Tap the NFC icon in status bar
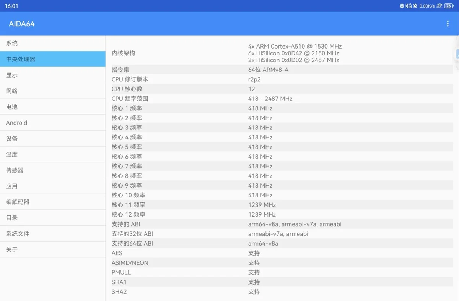 click(402, 6)
